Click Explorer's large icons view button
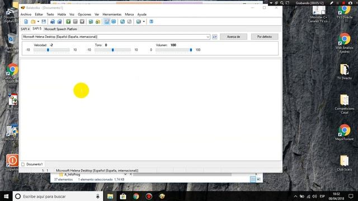358x201 pixels. 258,179
